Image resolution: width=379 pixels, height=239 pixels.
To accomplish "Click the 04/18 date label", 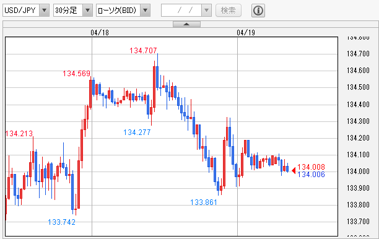I will pos(100,33).
